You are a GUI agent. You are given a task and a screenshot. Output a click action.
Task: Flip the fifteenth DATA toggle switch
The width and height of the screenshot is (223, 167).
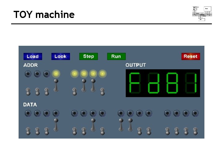(x=186, y=131)
